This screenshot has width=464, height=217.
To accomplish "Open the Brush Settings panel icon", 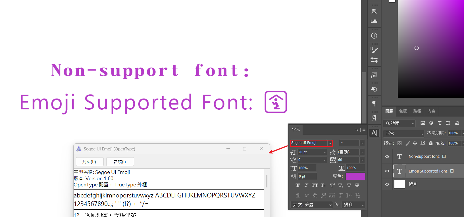I will 374,50.
